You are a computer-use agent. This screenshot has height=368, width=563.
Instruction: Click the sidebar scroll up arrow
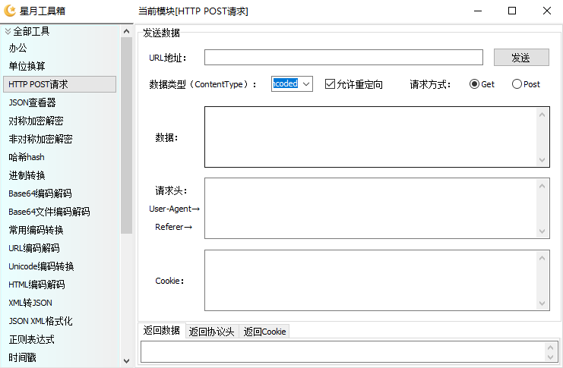pyautogui.click(x=126, y=31)
